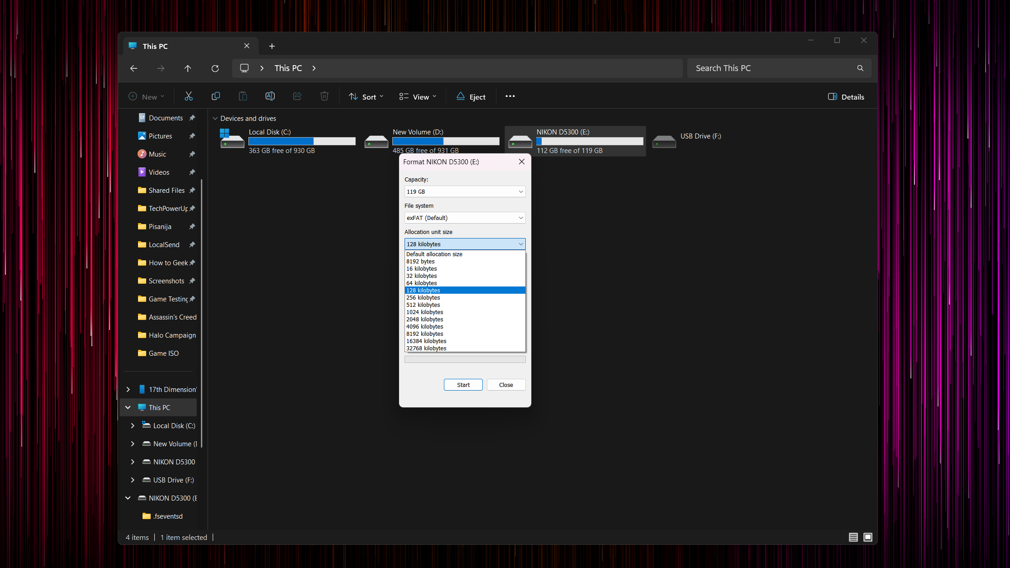The image size is (1010, 568).
Task: Click the format progress bar
Action: click(x=465, y=360)
